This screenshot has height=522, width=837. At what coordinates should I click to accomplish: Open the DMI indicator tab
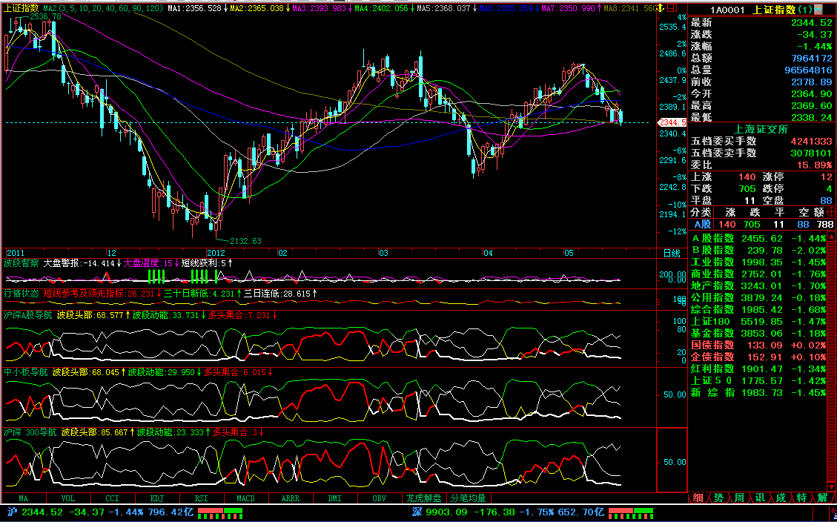(334, 498)
